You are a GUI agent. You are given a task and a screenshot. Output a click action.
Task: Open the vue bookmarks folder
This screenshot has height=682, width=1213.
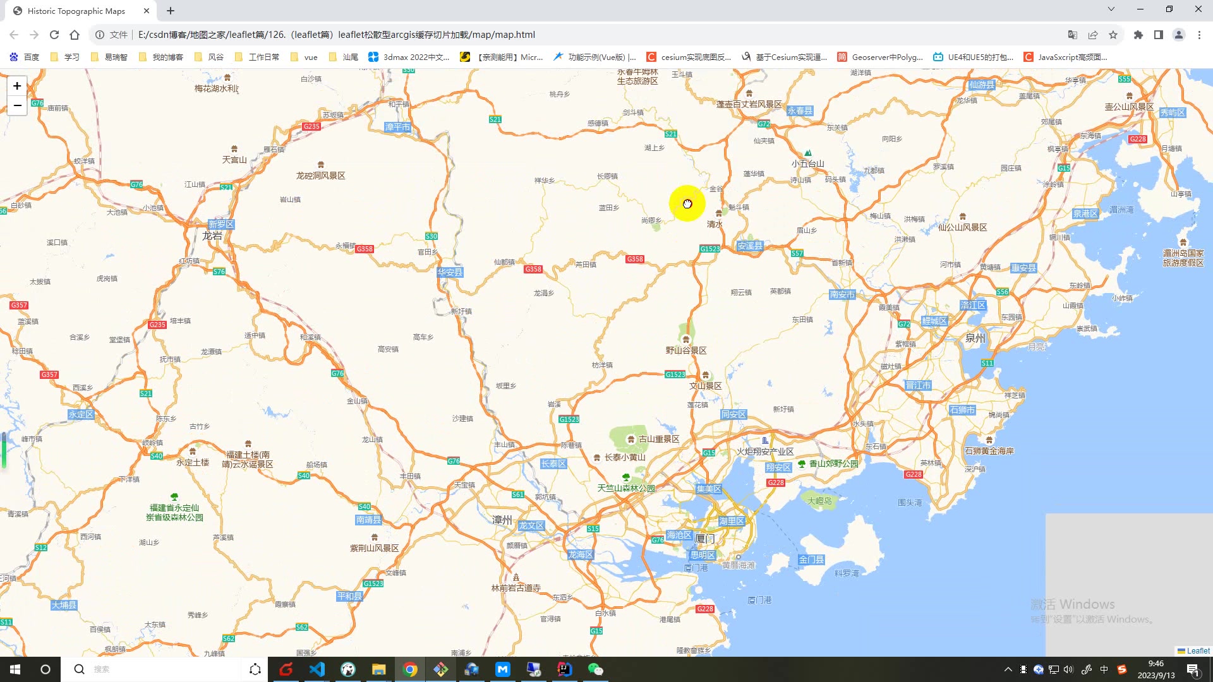[x=304, y=57]
